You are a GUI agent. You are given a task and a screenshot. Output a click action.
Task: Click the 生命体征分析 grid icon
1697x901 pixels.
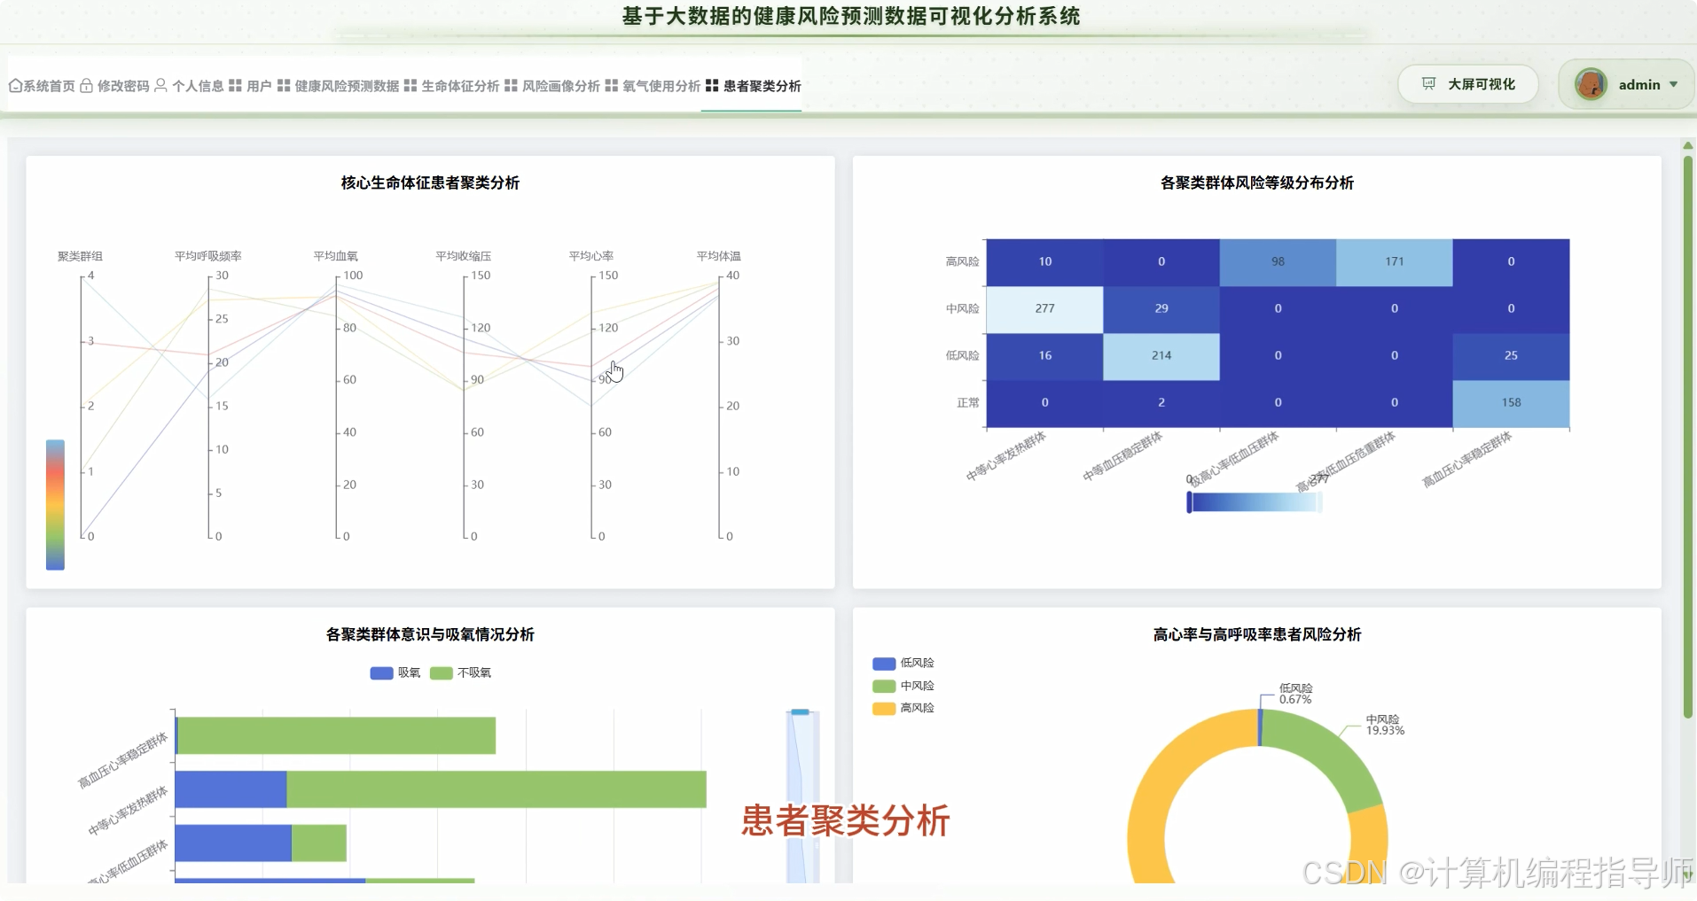click(x=410, y=85)
